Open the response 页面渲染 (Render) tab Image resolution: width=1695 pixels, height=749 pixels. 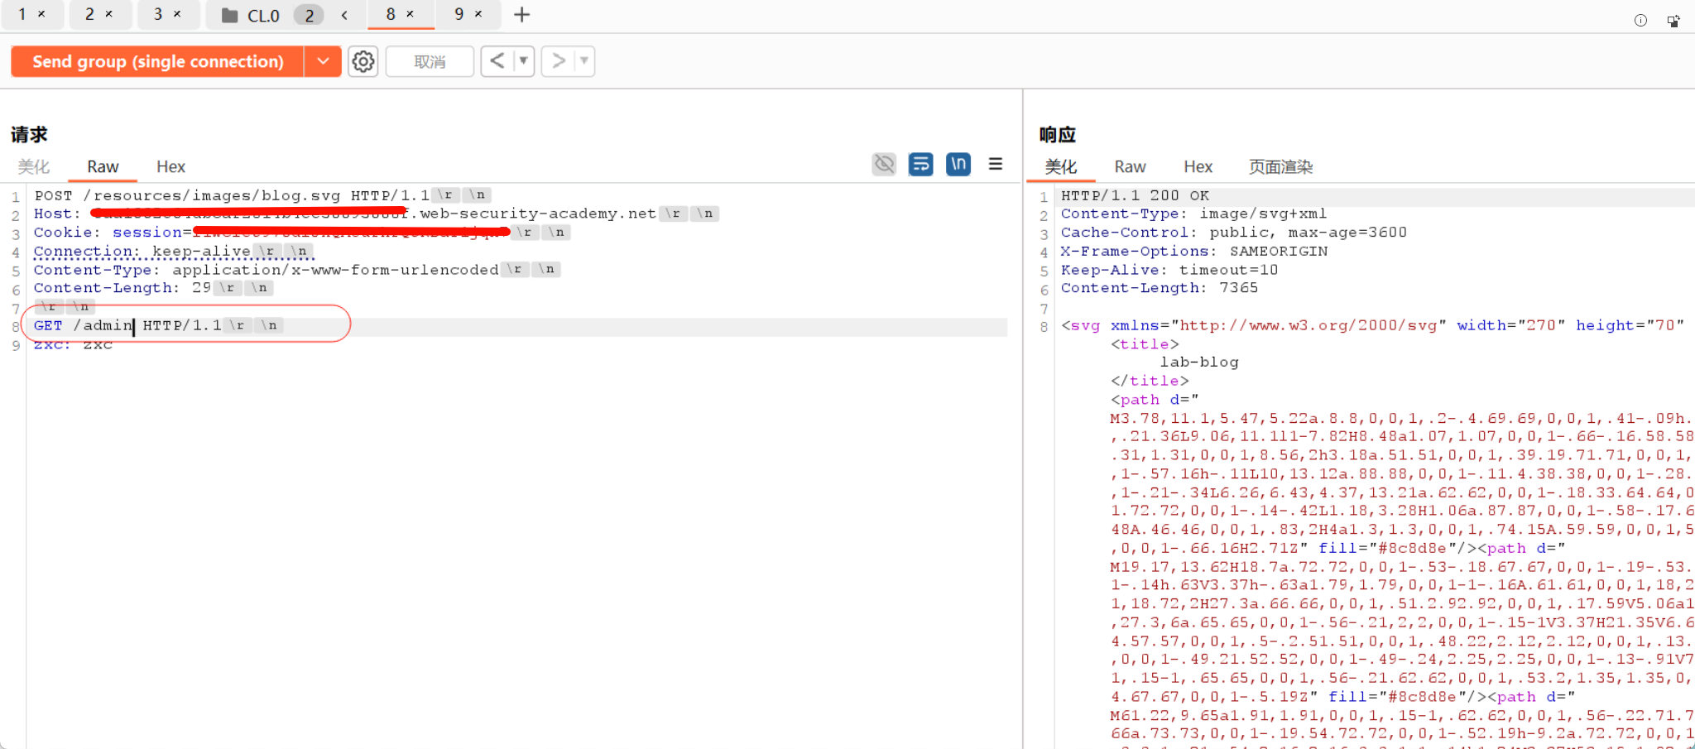[x=1280, y=167]
